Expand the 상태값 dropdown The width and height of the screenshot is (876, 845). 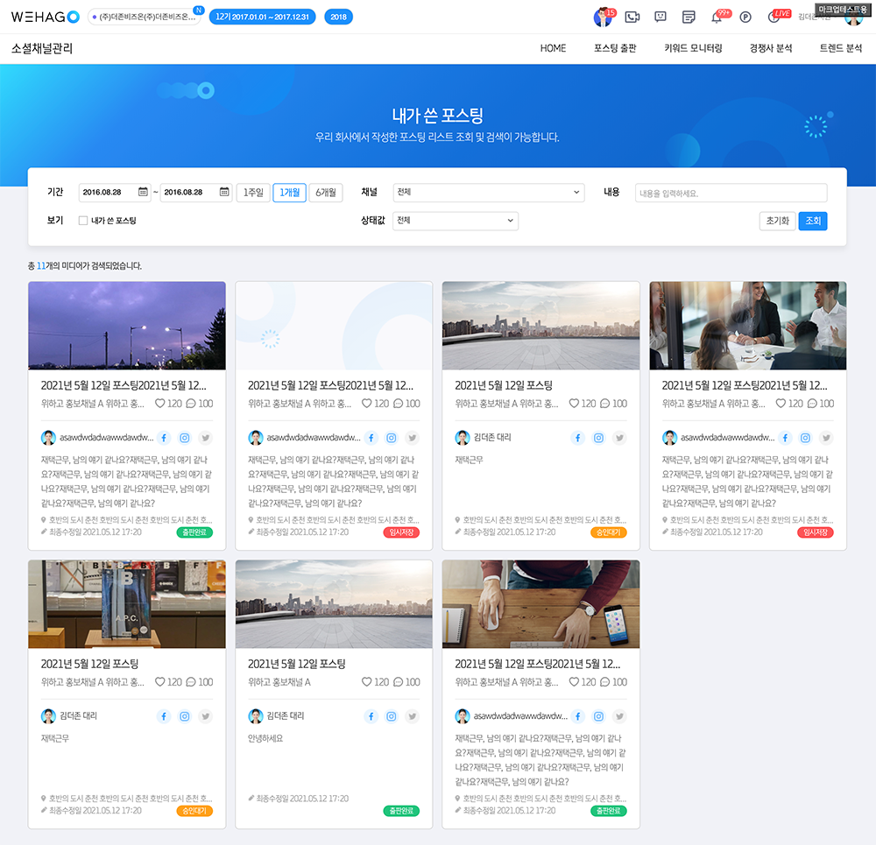pyautogui.click(x=455, y=221)
